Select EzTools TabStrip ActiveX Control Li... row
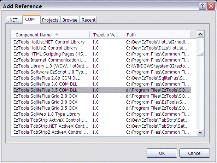Viewport: 217px width, 163px height. pyautogui.click(x=102, y=120)
